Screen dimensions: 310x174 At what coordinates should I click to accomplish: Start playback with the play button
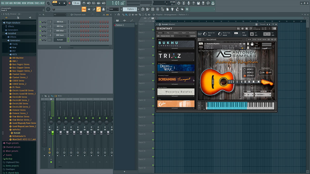59,3
